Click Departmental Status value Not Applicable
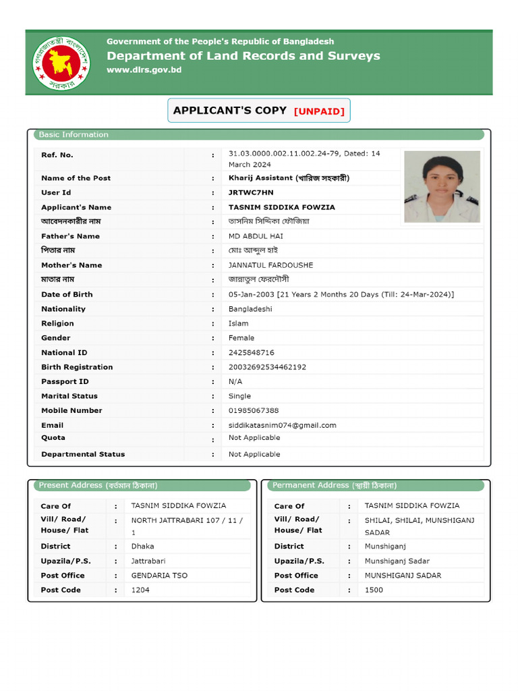Viewport: 518px width, 691px height. [x=254, y=454]
